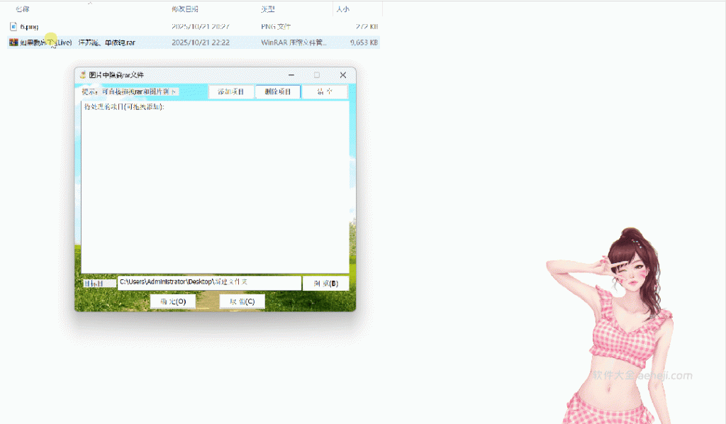Click the PNG file icon beside 6.png
The image size is (726, 424).
pos(12,27)
